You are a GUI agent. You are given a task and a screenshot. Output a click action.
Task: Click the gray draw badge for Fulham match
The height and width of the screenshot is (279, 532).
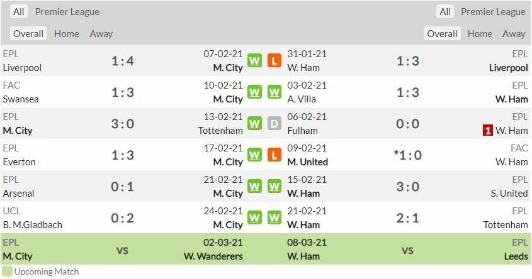coord(274,124)
